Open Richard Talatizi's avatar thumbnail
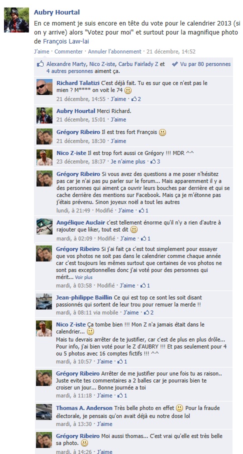This screenshot has height=454, width=243. [x=44, y=87]
